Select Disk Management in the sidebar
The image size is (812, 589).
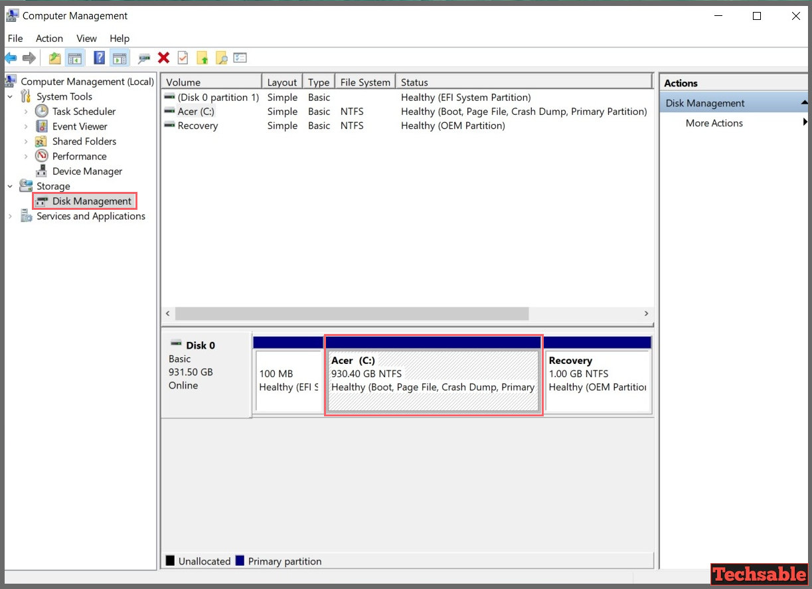[92, 201]
